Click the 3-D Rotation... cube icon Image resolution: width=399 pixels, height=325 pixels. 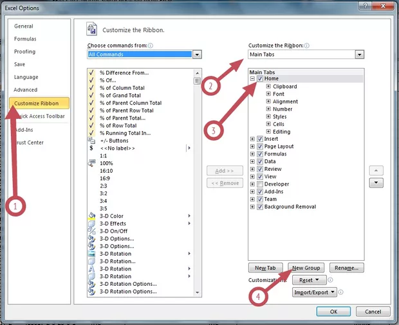point(91,261)
